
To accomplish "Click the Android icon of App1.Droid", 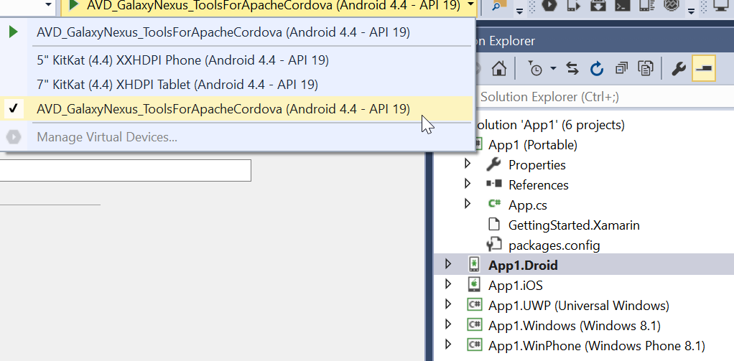I will pyautogui.click(x=474, y=265).
